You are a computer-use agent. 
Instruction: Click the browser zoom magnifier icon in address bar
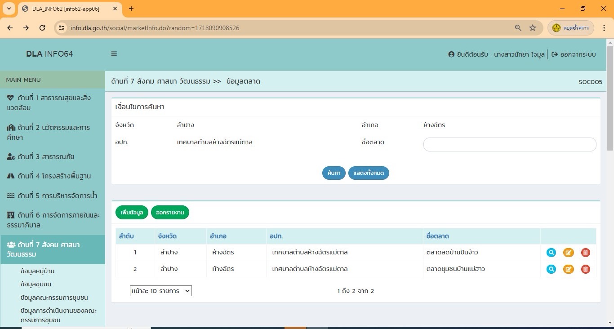click(x=518, y=28)
